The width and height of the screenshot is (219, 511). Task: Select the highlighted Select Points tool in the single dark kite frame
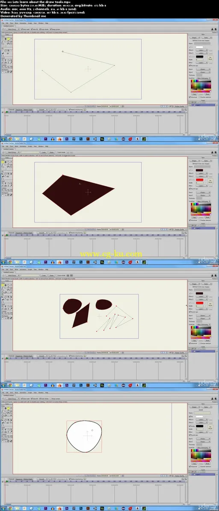coord(3,162)
